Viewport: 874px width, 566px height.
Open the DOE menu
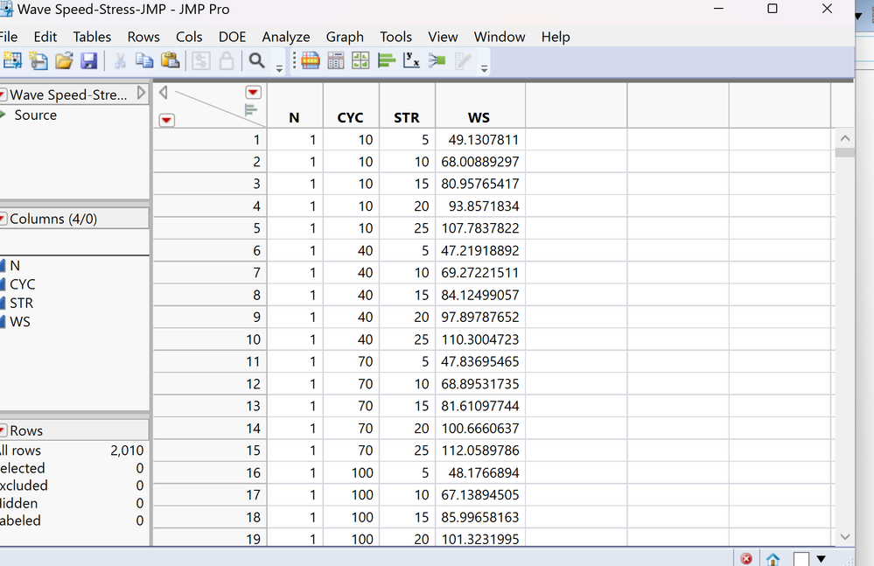click(232, 37)
